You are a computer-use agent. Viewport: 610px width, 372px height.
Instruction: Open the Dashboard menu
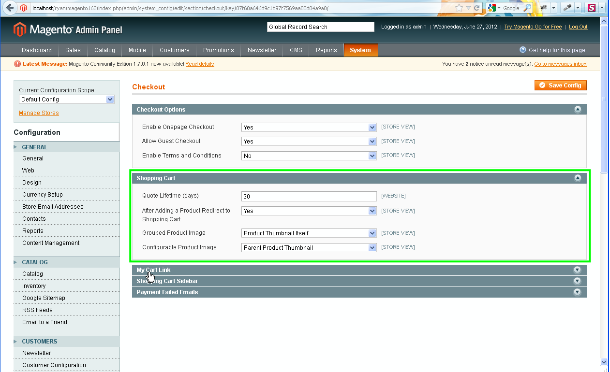point(37,50)
